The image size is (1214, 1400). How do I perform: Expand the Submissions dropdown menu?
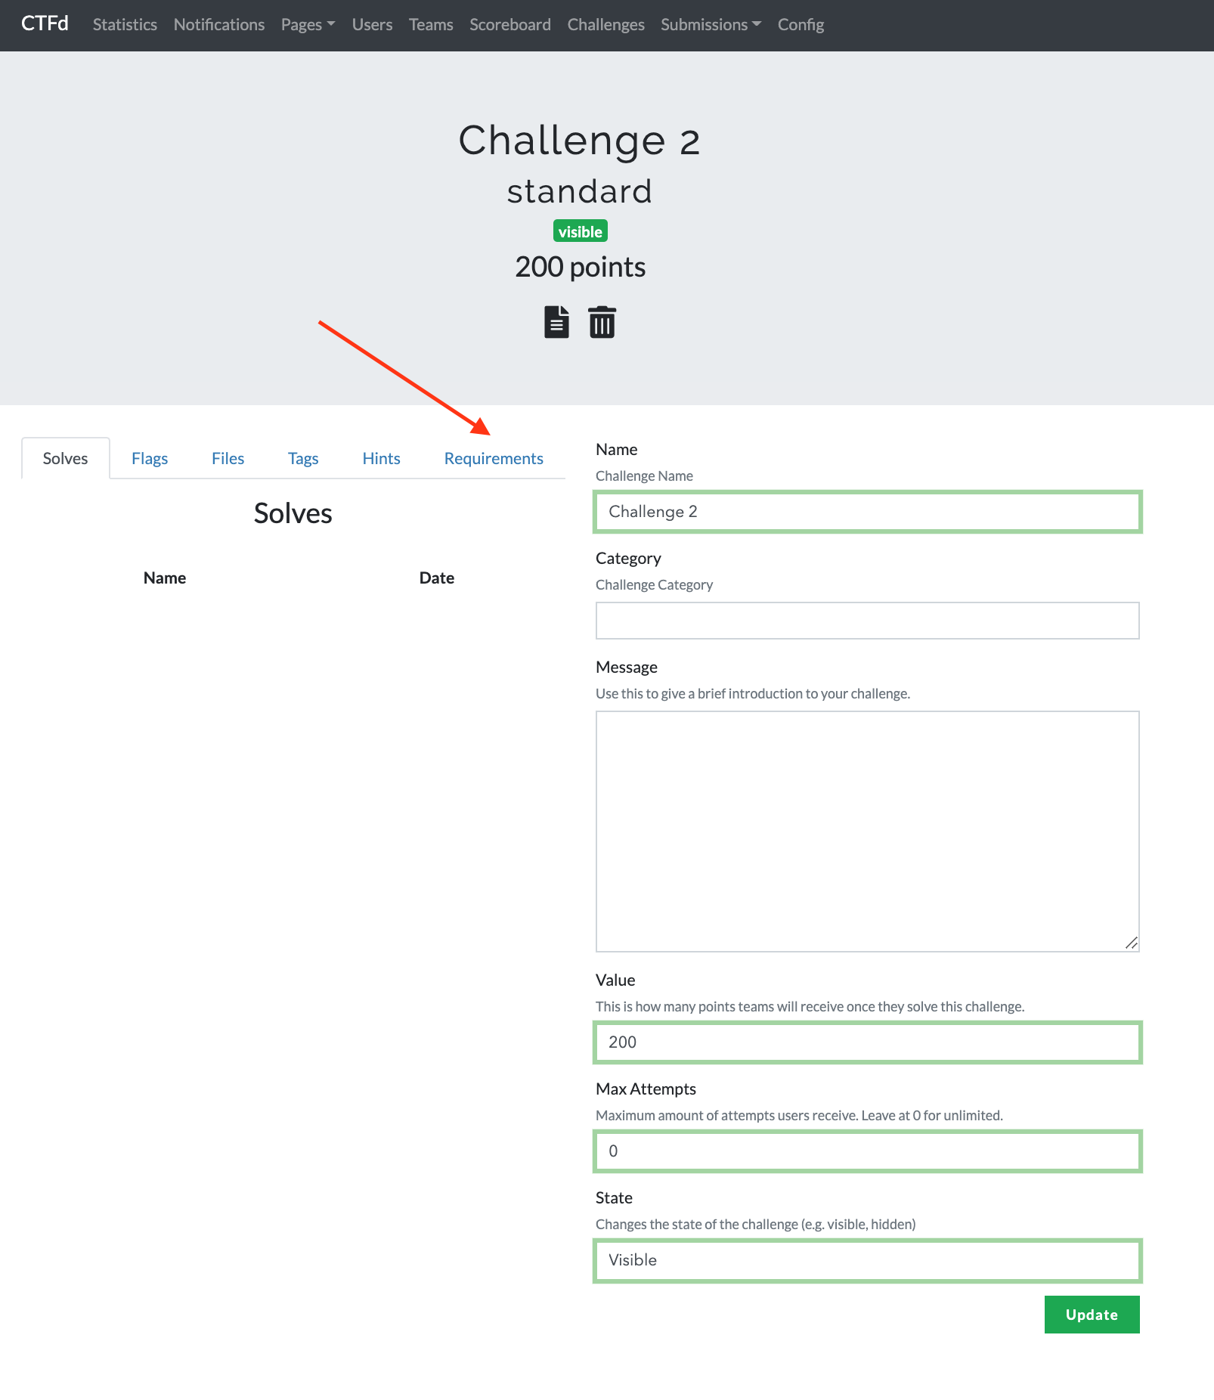pos(711,24)
